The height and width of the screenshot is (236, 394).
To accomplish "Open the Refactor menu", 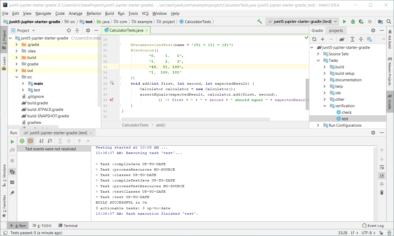I will click(x=94, y=14).
